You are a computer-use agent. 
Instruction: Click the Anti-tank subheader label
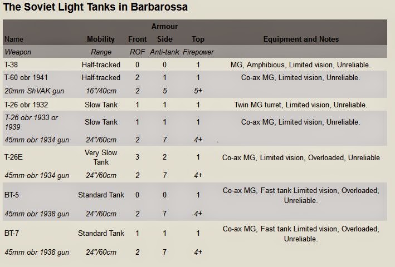pos(165,52)
